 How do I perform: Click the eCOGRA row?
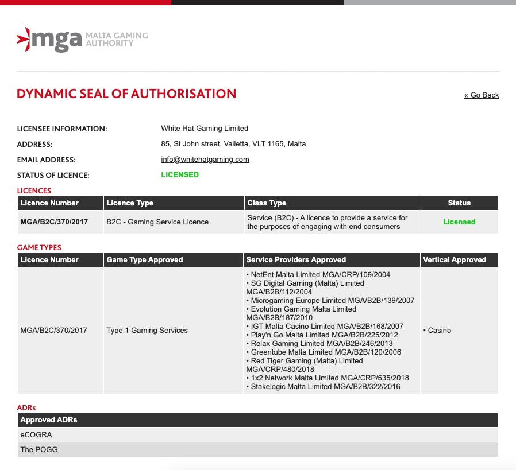(258, 434)
